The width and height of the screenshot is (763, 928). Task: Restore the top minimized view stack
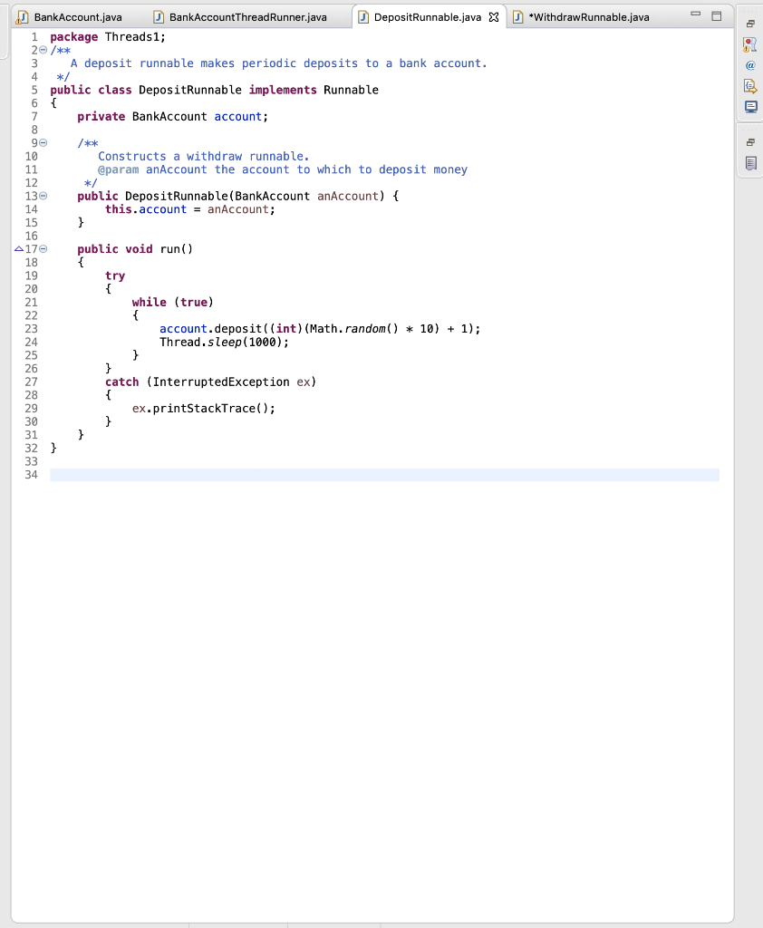click(751, 24)
